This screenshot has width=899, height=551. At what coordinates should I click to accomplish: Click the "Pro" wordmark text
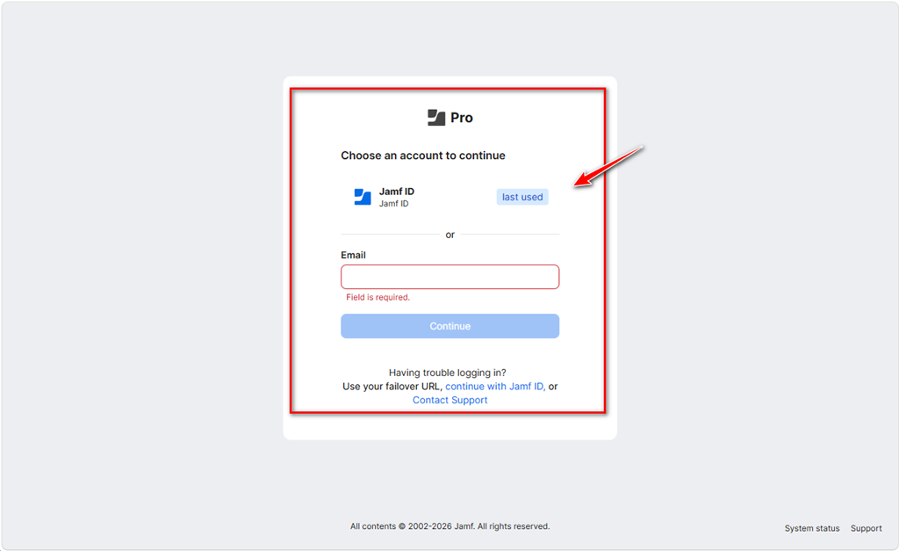click(462, 118)
